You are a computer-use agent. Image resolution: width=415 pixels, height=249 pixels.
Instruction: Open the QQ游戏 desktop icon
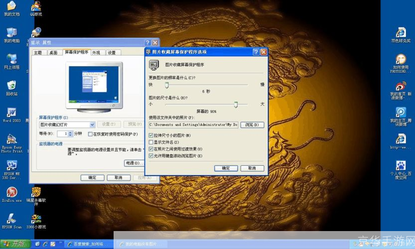click(36, 8)
